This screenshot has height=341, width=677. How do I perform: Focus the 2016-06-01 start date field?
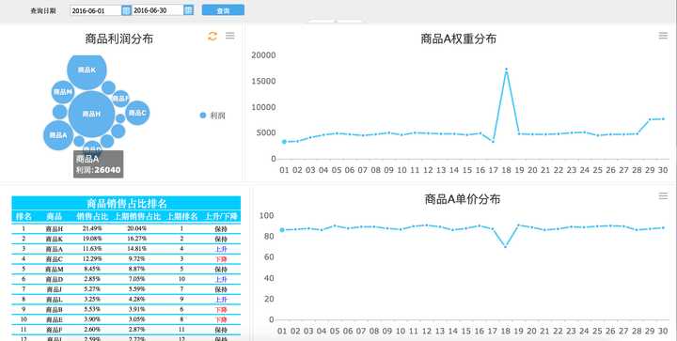(95, 10)
